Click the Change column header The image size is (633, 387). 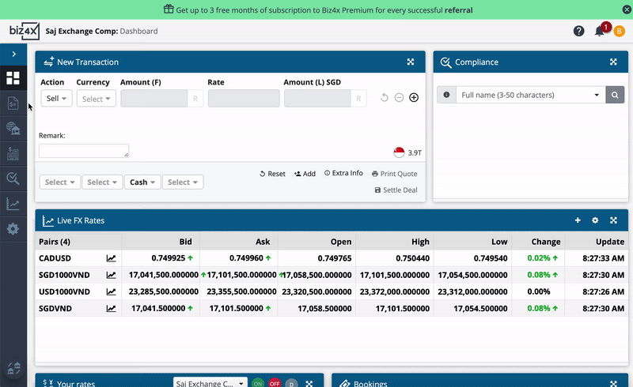(x=546, y=242)
